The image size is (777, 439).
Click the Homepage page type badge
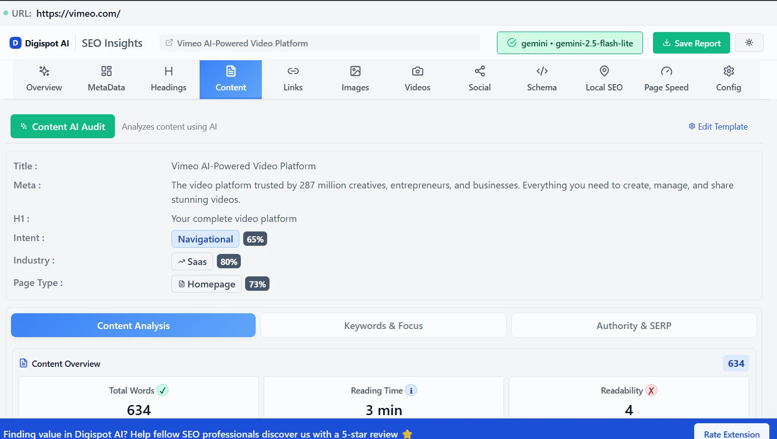pyautogui.click(x=206, y=284)
